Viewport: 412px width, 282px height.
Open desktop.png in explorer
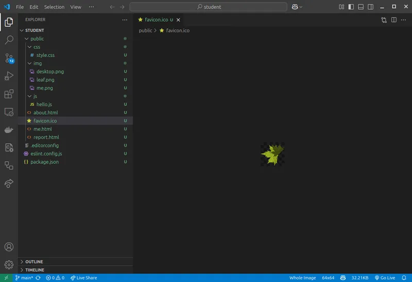tap(75, 72)
